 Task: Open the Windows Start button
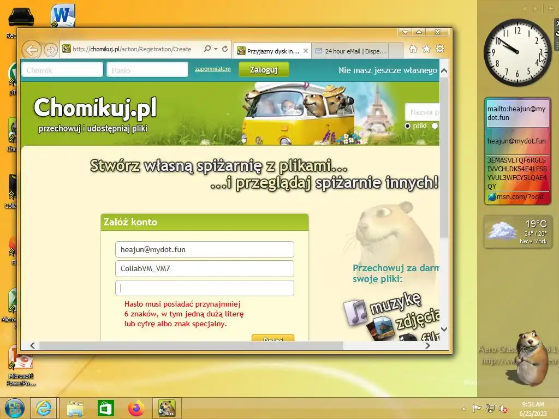click(14, 408)
